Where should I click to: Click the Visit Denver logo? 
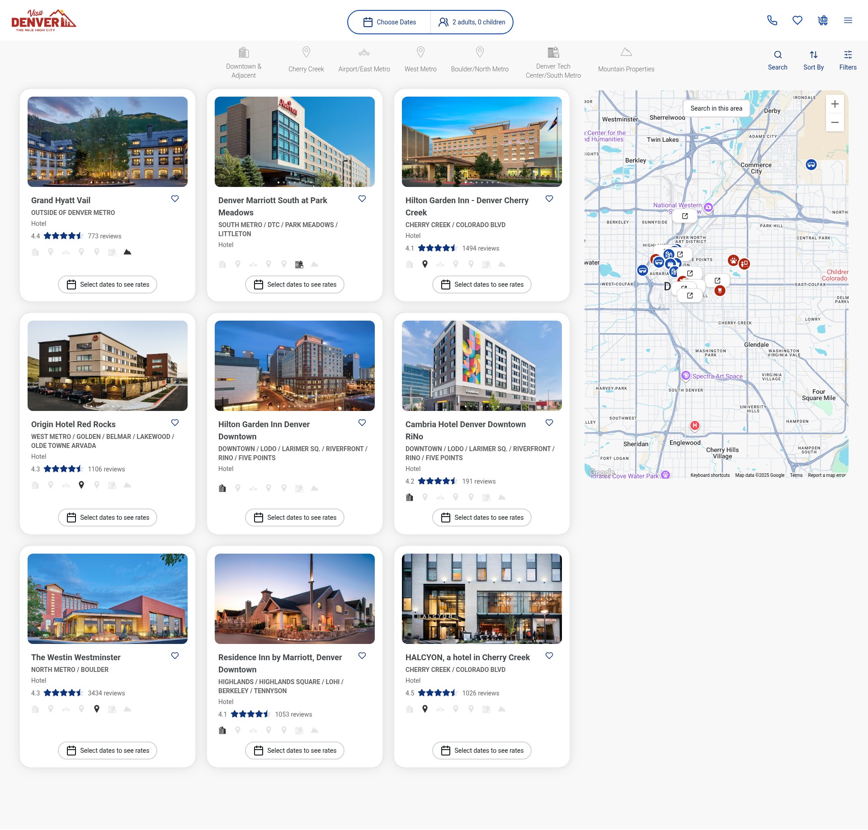coord(43,20)
